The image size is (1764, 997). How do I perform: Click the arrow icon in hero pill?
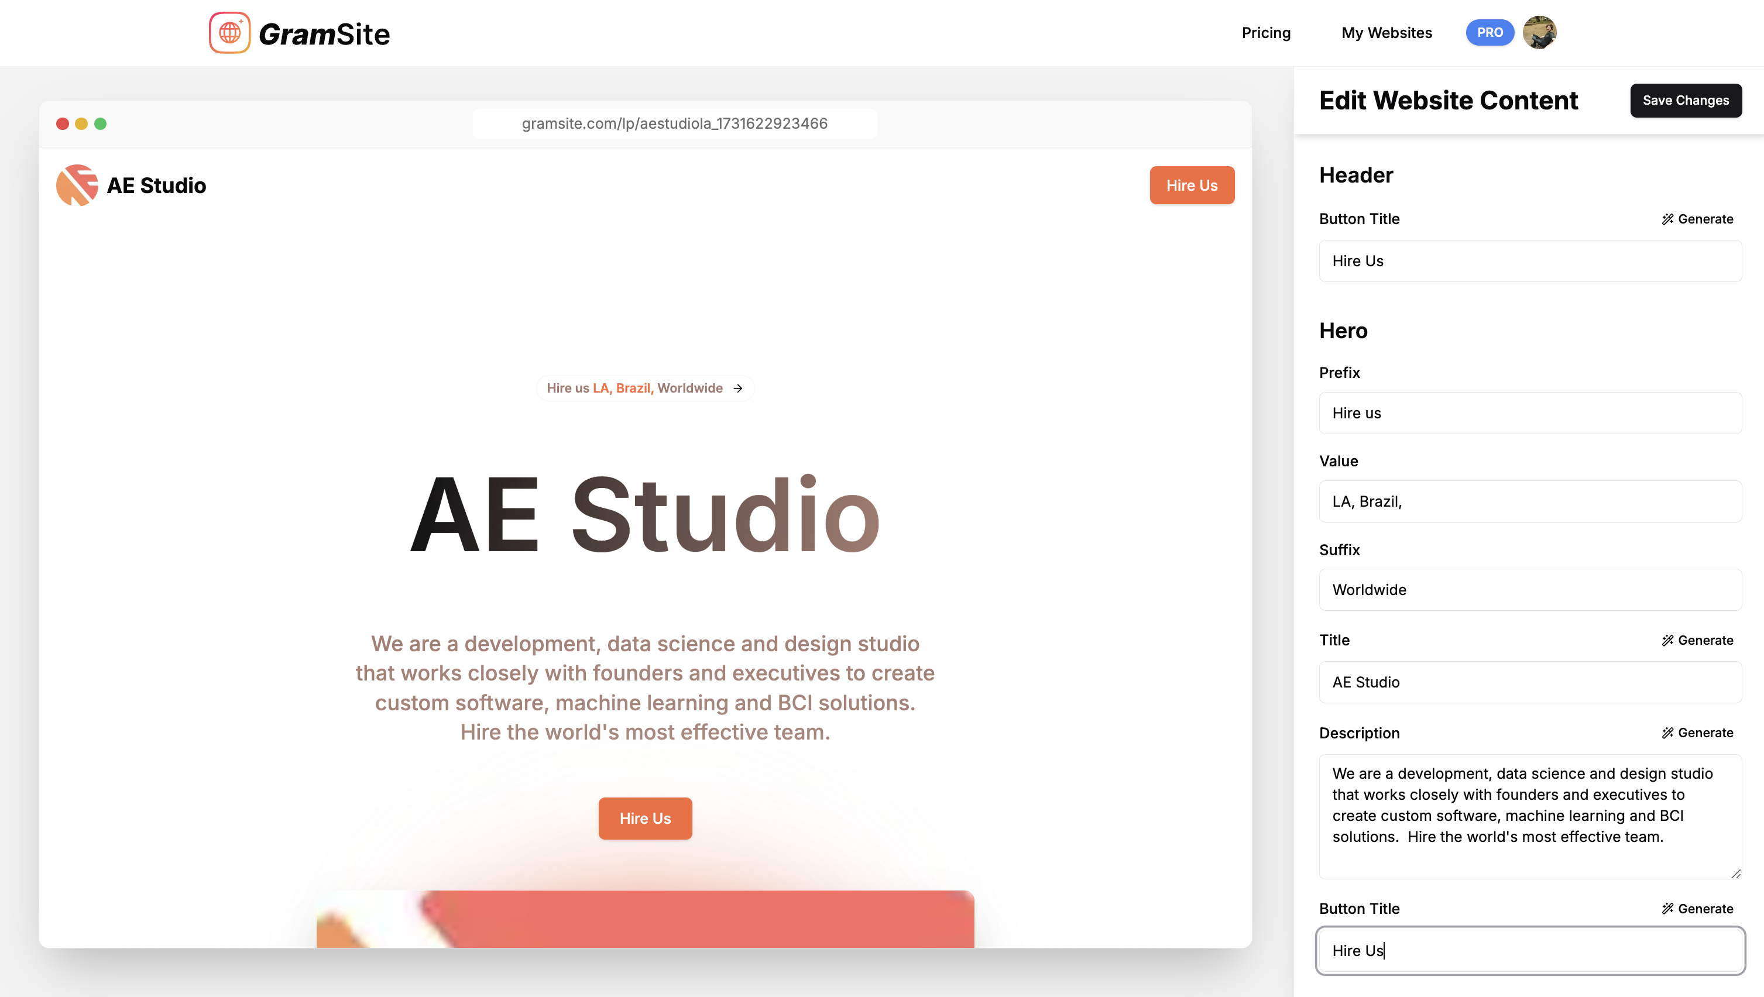(x=737, y=389)
